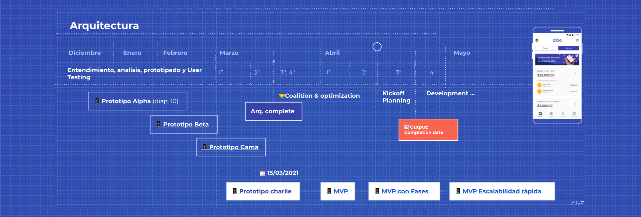Open the Inicio tab icon in albo
This screenshot has height=217, width=641.
(540, 114)
